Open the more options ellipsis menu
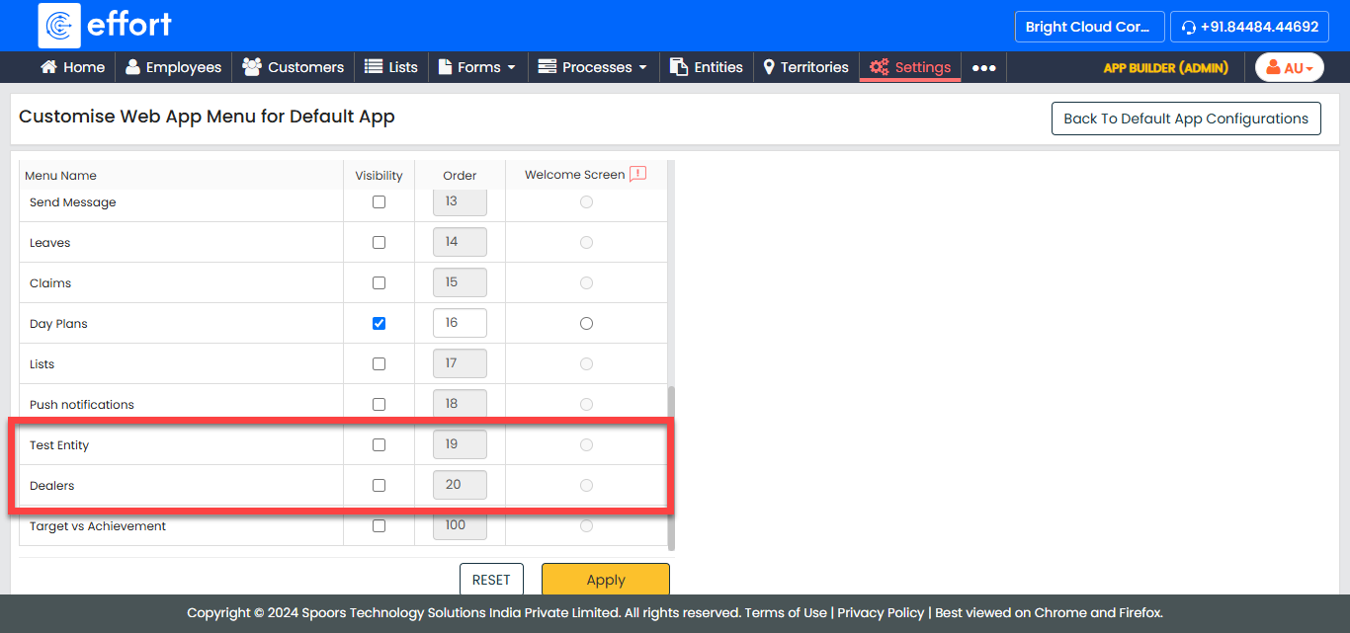The width and height of the screenshot is (1350, 633). pyautogui.click(x=983, y=68)
